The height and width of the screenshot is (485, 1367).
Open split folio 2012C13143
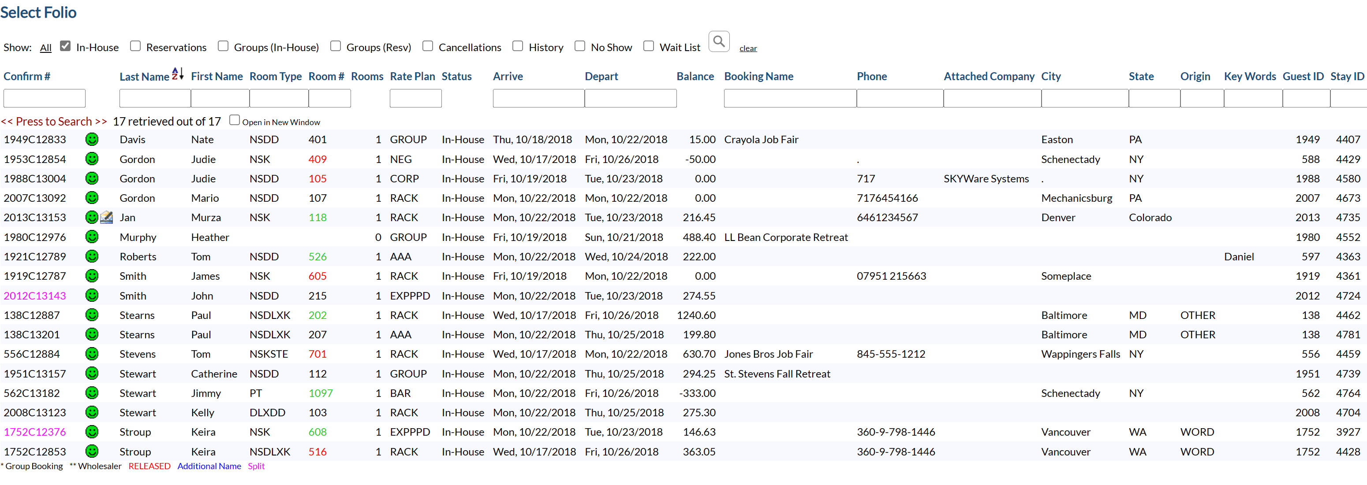(x=35, y=296)
